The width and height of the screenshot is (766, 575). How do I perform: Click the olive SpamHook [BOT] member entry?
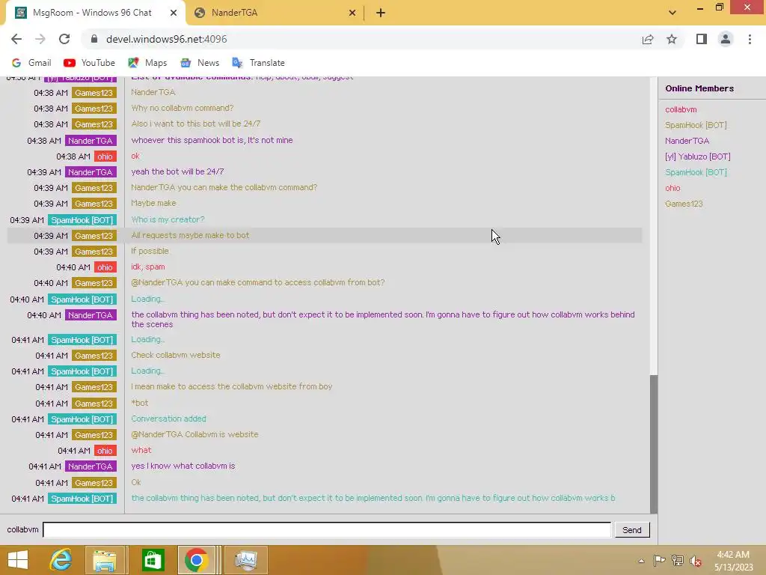click(x=696, y=125)
